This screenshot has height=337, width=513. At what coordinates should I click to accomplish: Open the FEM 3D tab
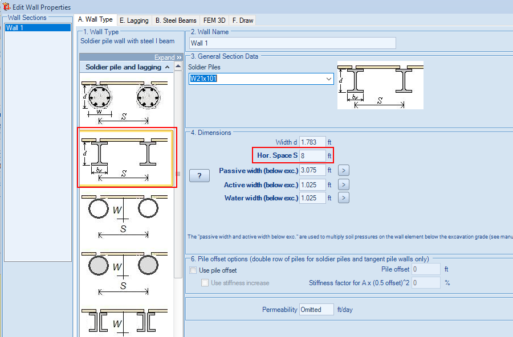pos(214,20)
